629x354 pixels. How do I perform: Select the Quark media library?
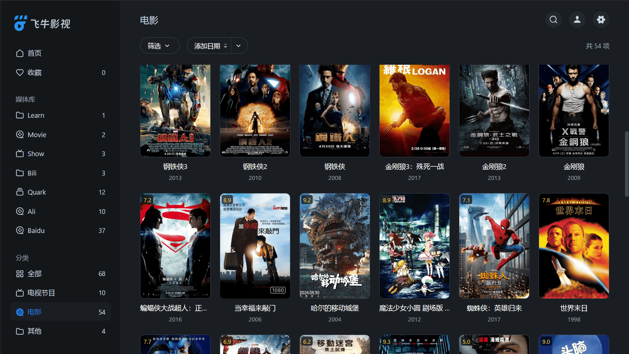click(x=37, y=192)
